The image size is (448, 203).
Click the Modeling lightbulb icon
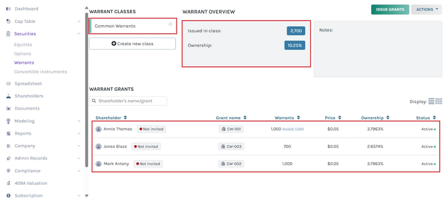(x=8, y=121)
